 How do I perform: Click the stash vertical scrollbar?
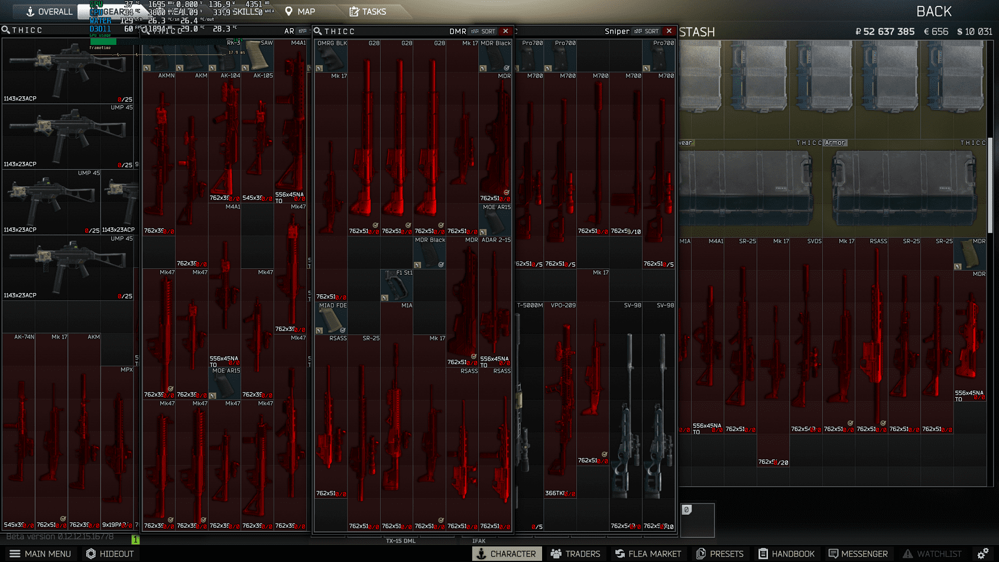click(x=990, y=186)
